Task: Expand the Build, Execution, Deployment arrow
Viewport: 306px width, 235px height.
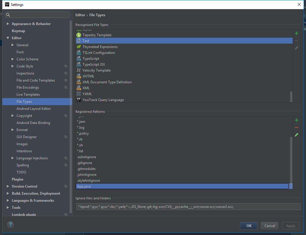Action: [x=8, y=193]
